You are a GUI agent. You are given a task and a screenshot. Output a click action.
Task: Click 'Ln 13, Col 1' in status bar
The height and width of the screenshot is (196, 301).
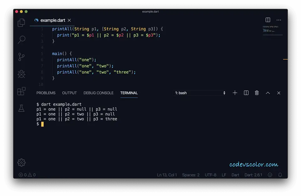[x=167, y=175]
